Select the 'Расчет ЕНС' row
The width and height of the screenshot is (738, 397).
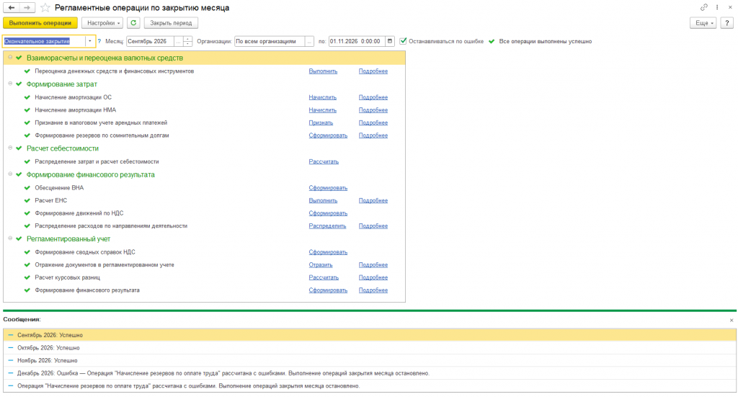[204, 200]
